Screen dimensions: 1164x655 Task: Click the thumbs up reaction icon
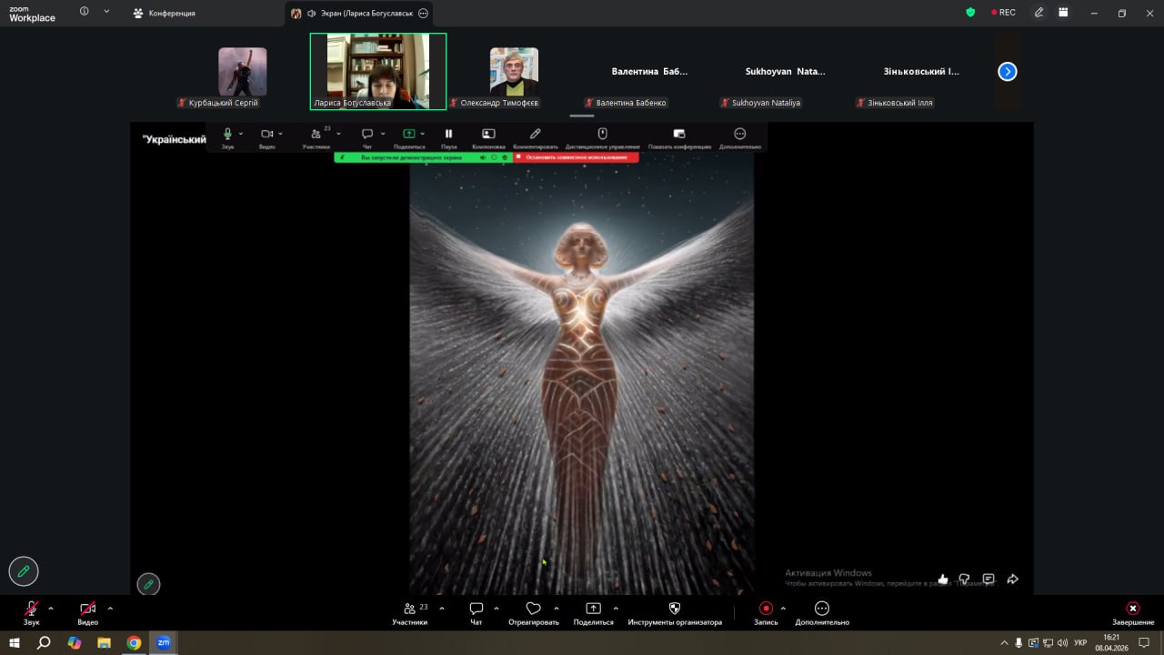943,579
